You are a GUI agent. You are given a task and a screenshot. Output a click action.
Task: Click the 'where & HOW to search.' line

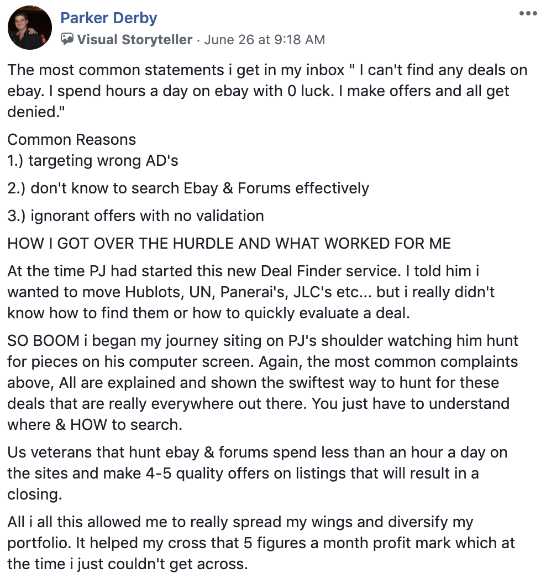95,424
